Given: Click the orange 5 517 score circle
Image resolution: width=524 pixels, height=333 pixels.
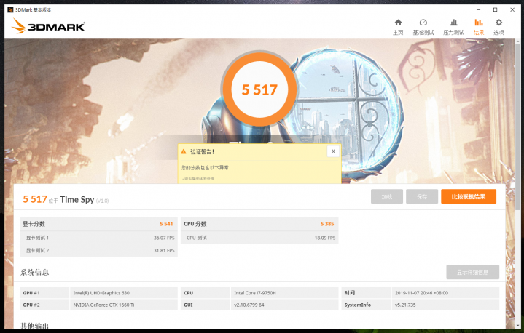Looking at the screenshot, I should point(259,89).
